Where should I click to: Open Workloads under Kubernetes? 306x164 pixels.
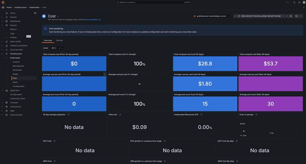pyautogui.click(x=17, y=70)
